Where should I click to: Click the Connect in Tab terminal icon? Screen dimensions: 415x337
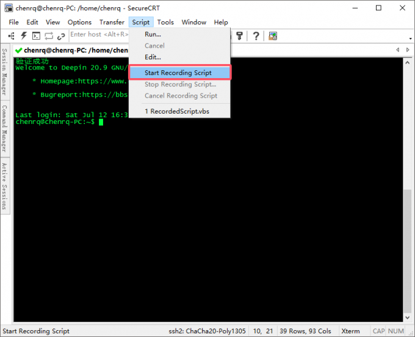(x=36, y=36)
